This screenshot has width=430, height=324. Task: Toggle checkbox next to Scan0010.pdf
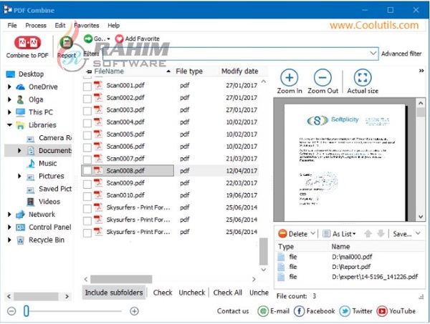(87, 195)
